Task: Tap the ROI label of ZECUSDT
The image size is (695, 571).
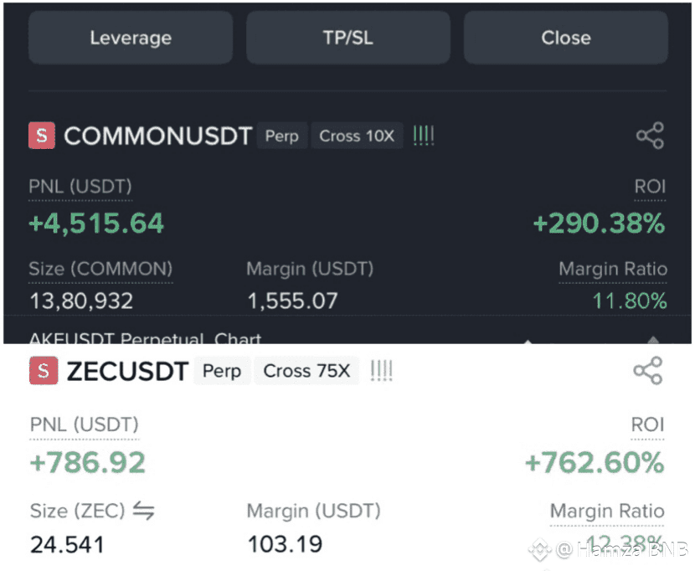Action: click(x=647, y=424)
